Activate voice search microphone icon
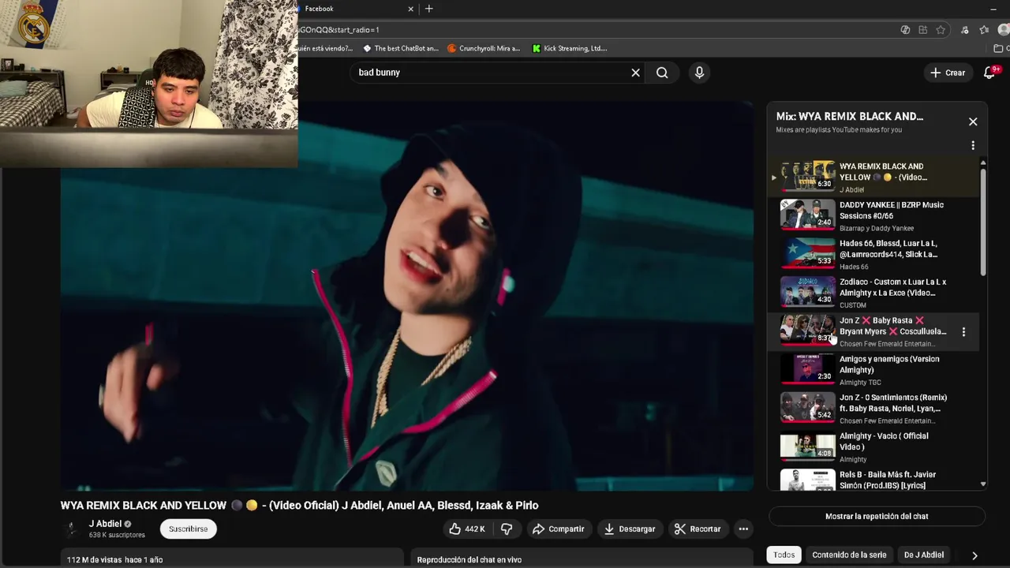Image resolution: width=1010 pixels, height=568 pixels. click(699, 73)
